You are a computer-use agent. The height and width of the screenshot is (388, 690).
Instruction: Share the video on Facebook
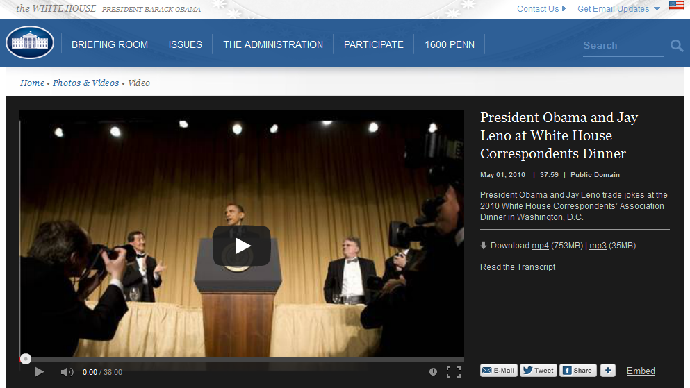tap(578, 371)
